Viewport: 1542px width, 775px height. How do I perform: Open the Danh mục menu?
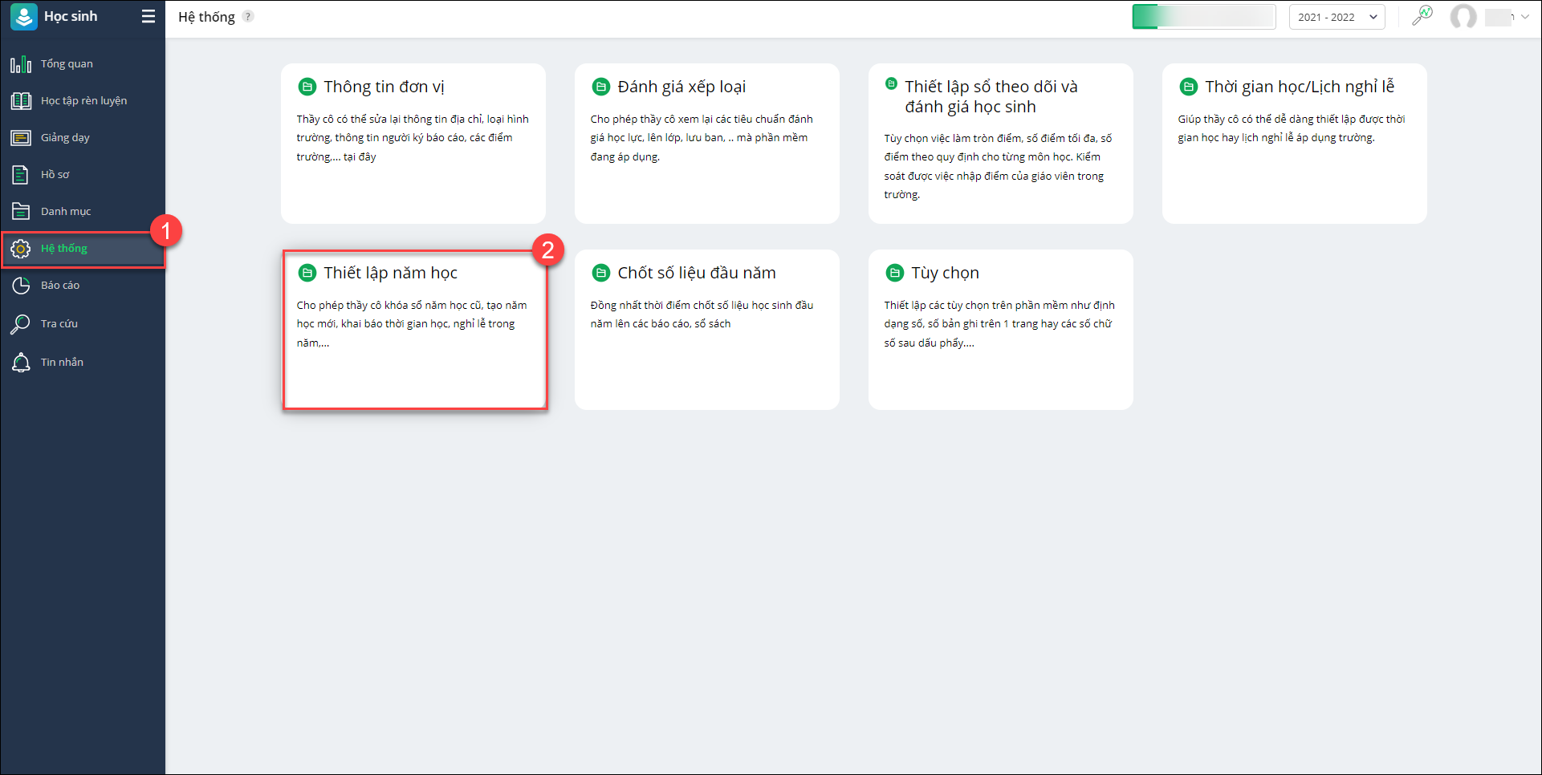66,212
